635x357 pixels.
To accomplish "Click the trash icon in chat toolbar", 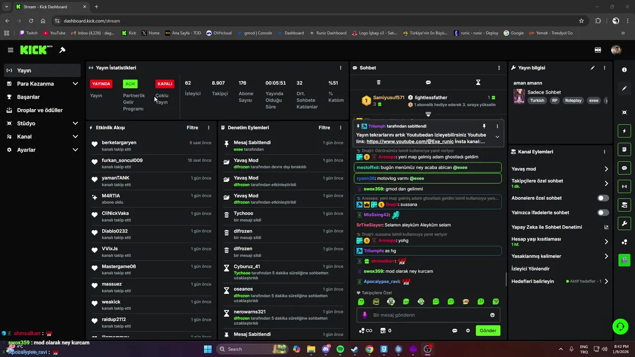I will (379, 82).
